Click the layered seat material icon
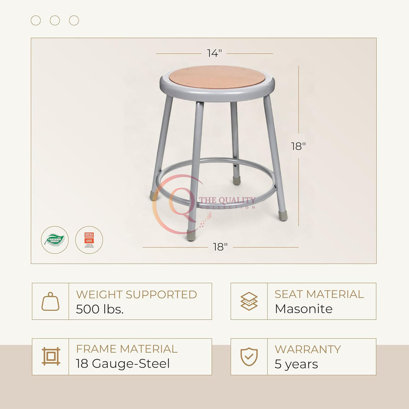 tap(249, 301)
